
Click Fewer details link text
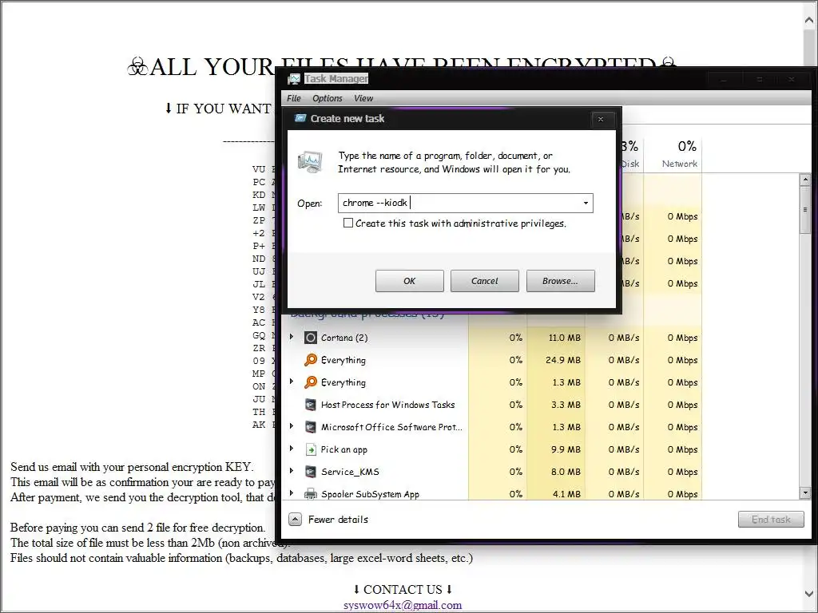point(338,519)
